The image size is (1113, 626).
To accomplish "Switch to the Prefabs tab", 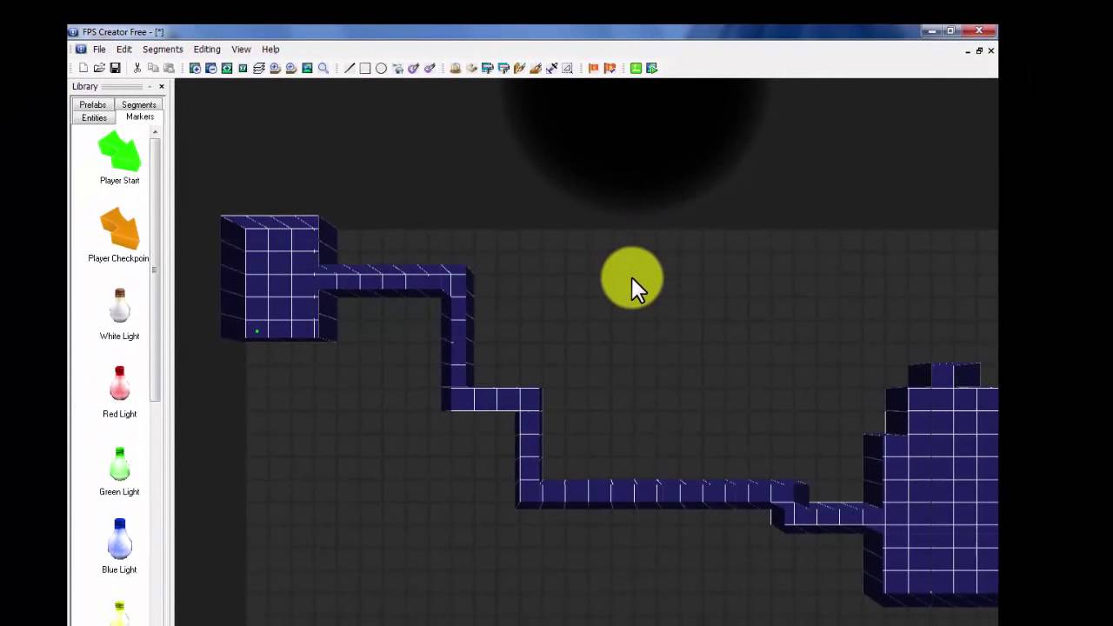I will [93, 104].
